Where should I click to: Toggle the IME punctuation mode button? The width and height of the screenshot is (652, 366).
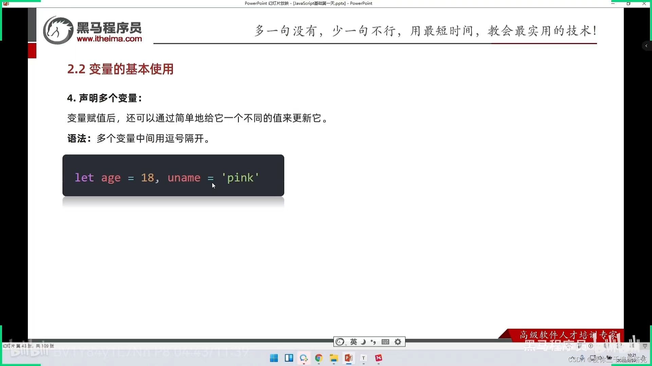[374, 342]
